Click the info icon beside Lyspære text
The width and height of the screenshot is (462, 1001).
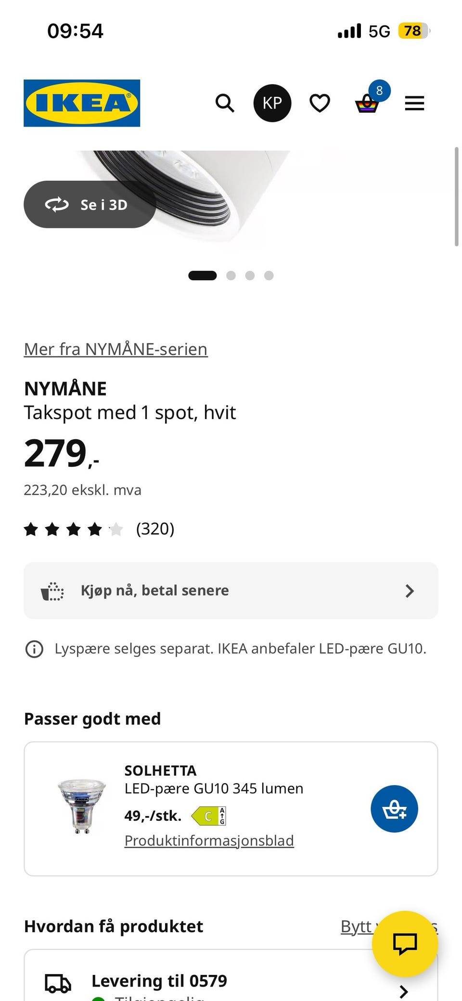[34, 649]
